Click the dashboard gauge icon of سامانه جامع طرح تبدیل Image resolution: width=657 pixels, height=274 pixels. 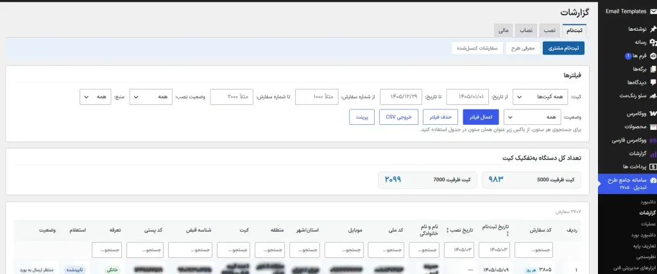653,181
